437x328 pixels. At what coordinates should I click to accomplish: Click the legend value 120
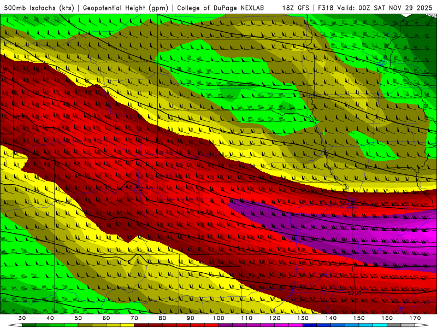pos(275,318)
